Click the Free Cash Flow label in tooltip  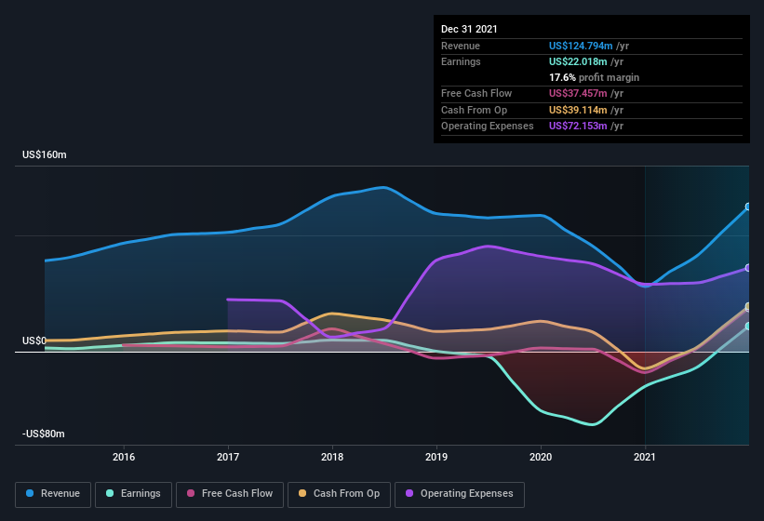point(476,93)
